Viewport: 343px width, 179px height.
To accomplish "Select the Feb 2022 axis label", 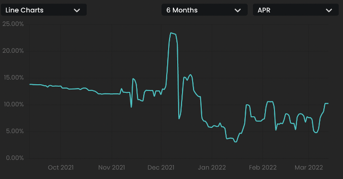I will (263, 168).
